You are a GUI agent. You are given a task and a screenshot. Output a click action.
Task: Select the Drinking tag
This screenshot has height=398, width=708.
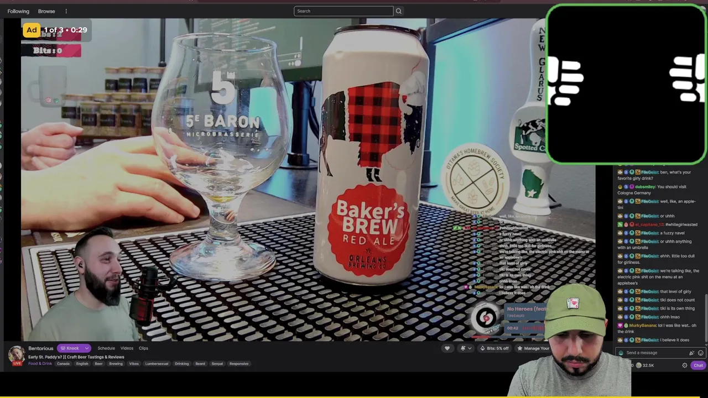tap(182, 364)
